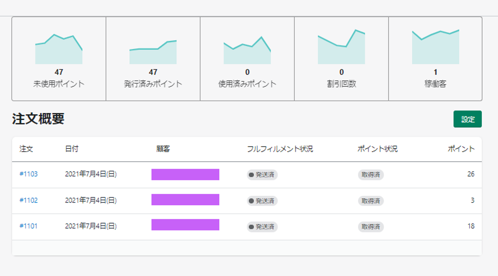Viewport: 498px width, 276px height.
Task: Click the 日付 column header
Action: [72, 149]
